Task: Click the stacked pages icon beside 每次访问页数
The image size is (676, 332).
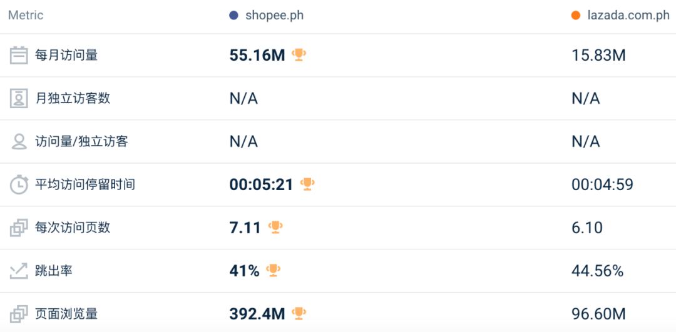Action: (19, 228)
